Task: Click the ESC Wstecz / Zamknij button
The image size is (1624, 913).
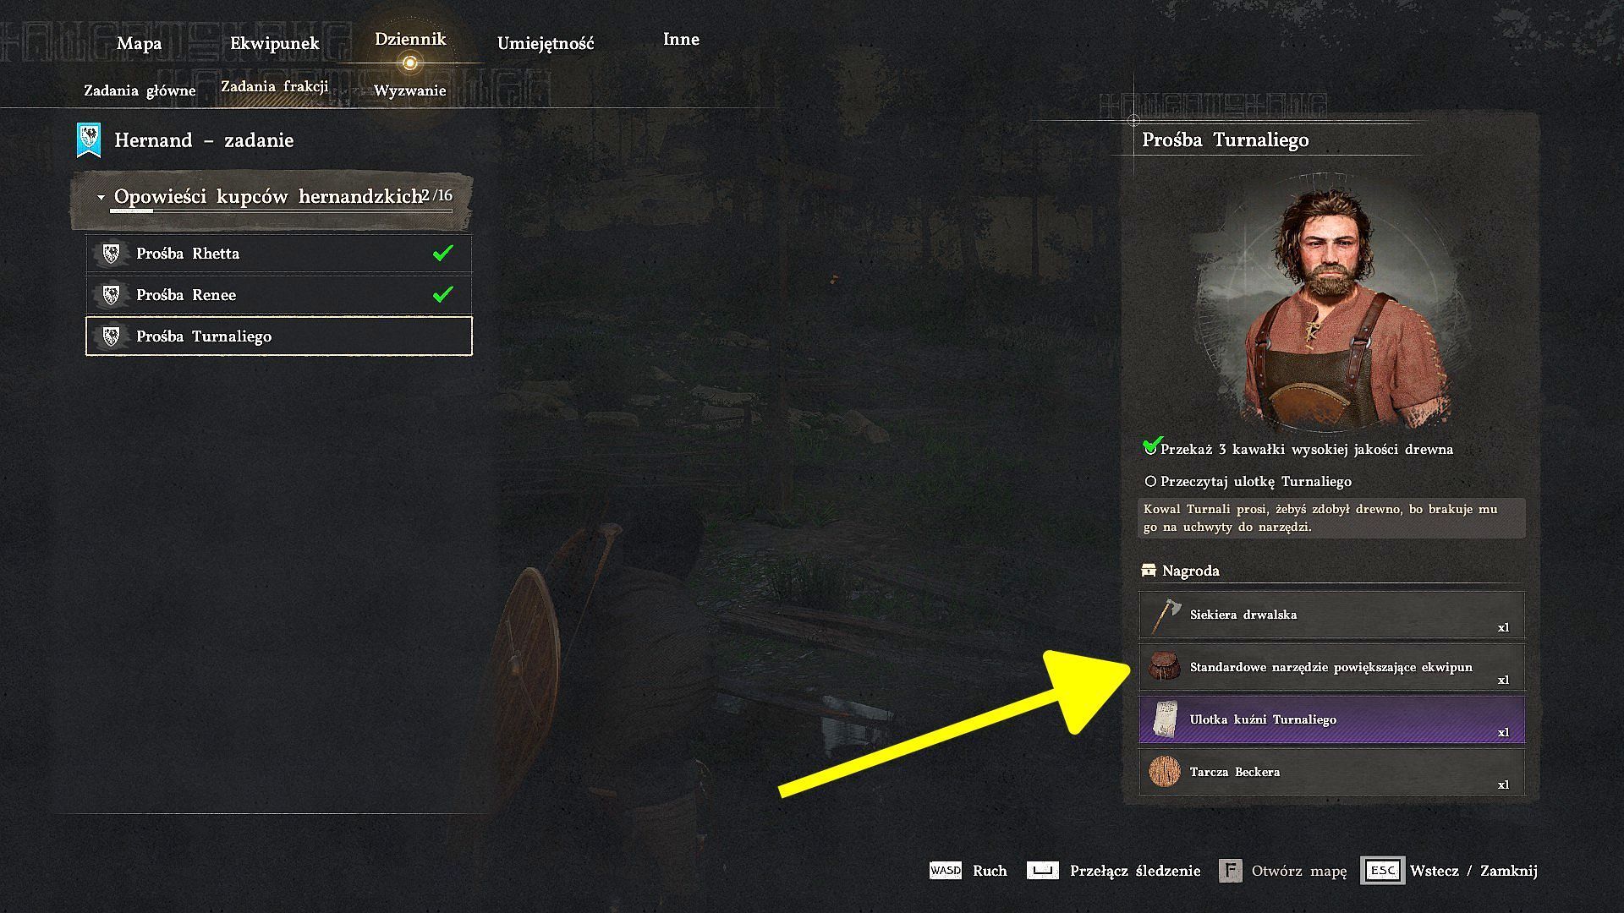Action: [1449, 870]
